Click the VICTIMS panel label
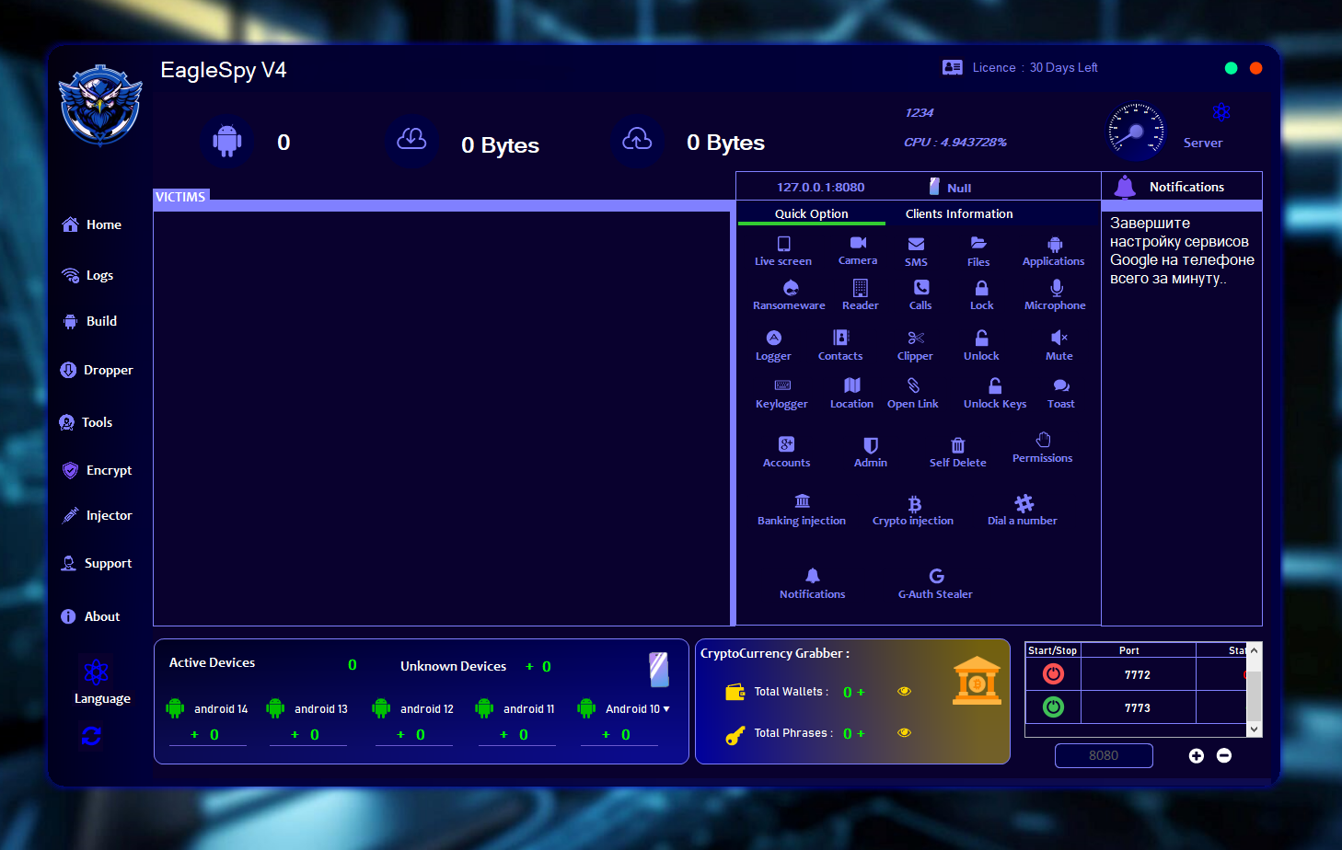The height and width of the screenshot is (850, 1342). pos(180,197)
